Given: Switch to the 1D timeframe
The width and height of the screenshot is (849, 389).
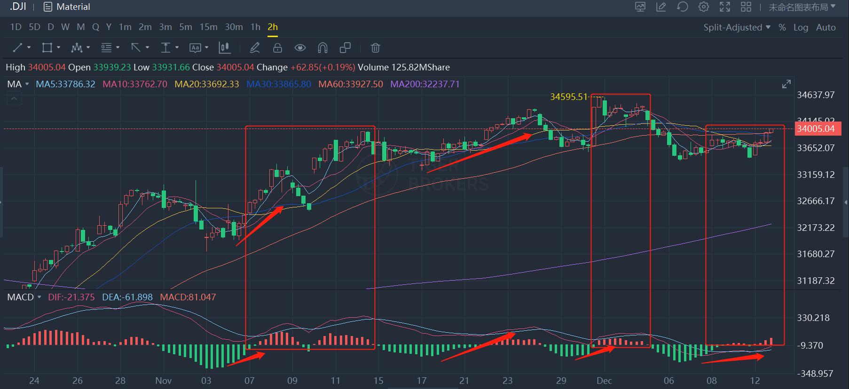Looking at the screenshot, I should click(16, 27).
